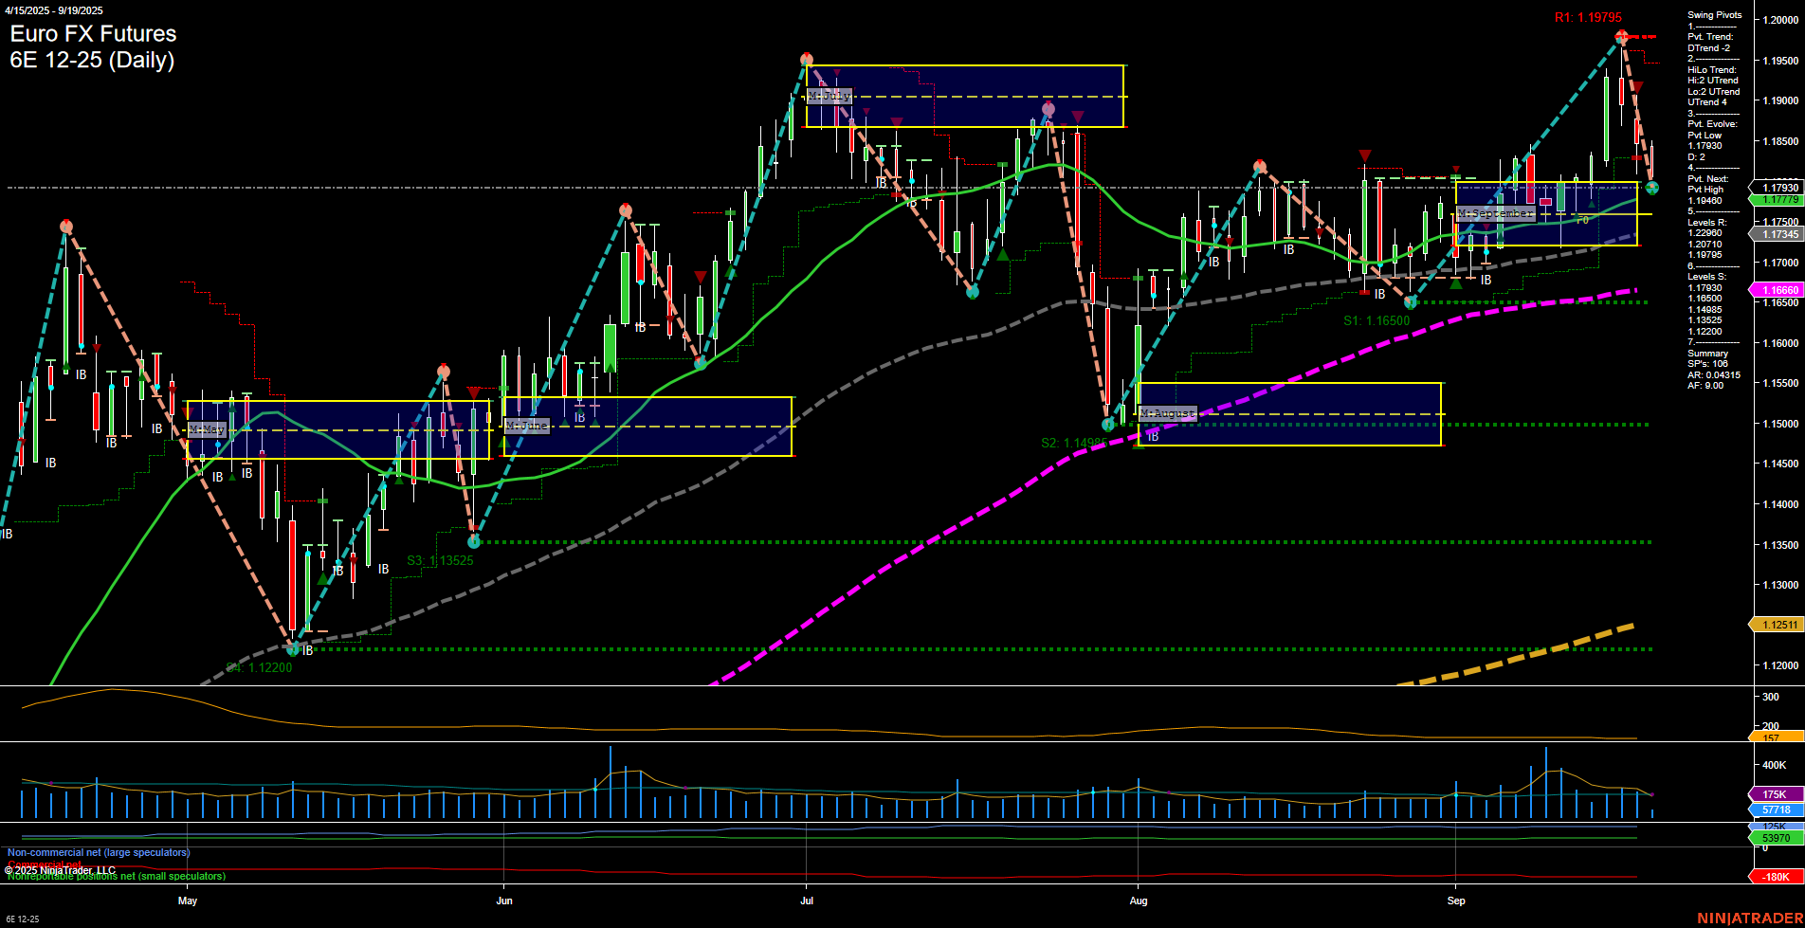Screen dimensions: 1805x928
Task: Click the 1.20000 price axis label
Action: [1779, 20]
